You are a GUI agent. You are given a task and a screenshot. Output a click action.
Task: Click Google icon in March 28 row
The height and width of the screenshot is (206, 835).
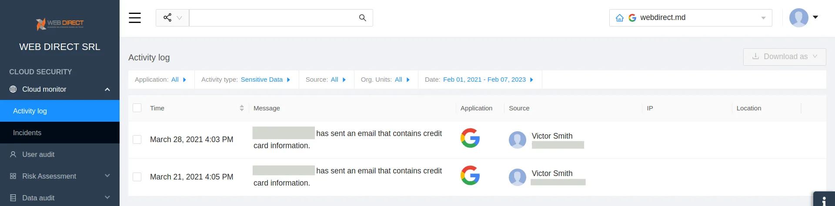[x=470, y=138]
